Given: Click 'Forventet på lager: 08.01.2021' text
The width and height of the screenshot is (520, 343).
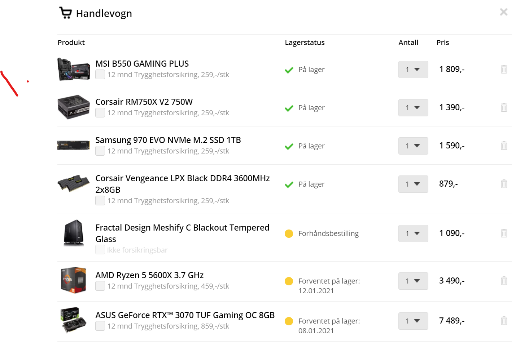Looking at the screenshot, I should coord(329,326).
